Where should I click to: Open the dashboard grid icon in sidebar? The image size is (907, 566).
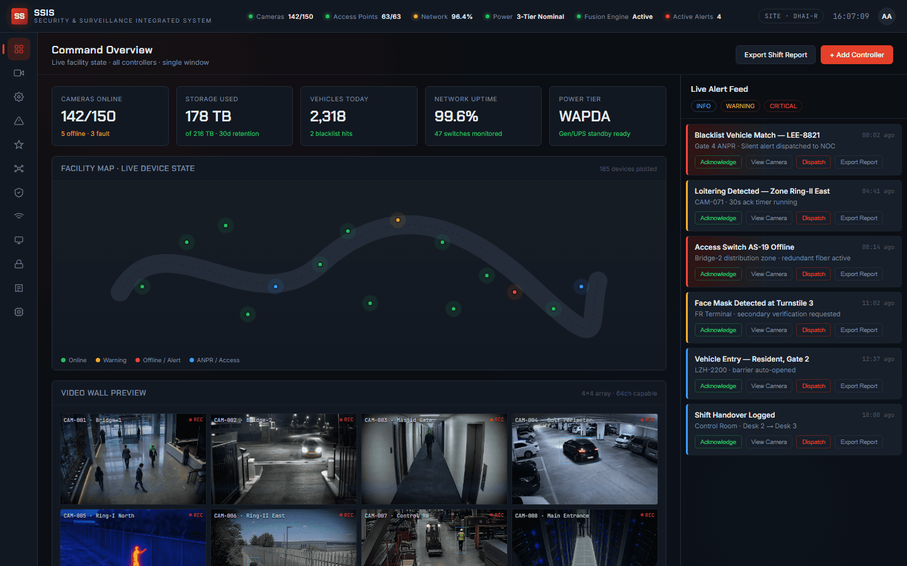19,49
